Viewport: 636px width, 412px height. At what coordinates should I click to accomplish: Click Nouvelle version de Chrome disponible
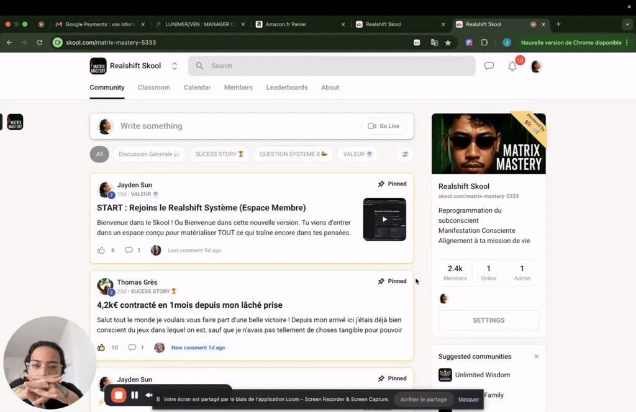pyautogui.click(x=571, y=43)
